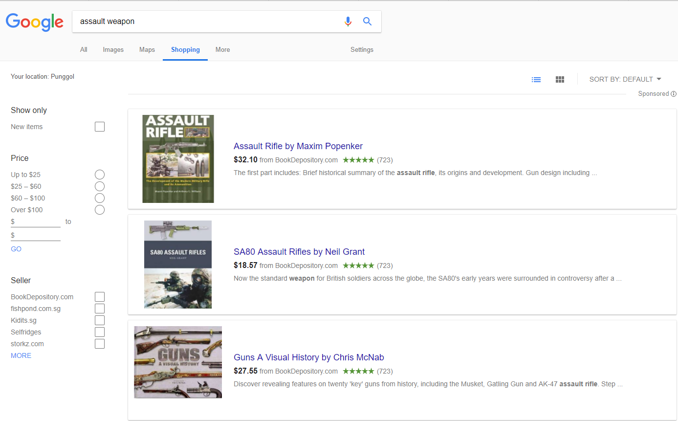This screenshot has width=678, height=421.
Task: Click the $27.55 price text
Action: coord(245,371)
